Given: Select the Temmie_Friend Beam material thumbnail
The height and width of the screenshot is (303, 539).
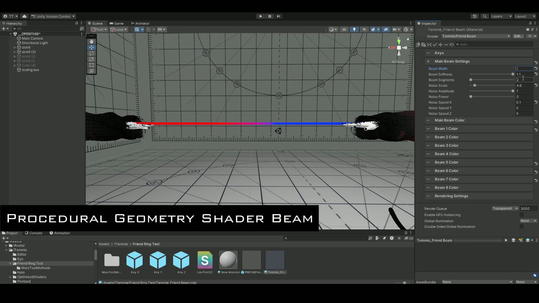Looking at the screenshot, I should pyautogui.click(x=275, y=260).
